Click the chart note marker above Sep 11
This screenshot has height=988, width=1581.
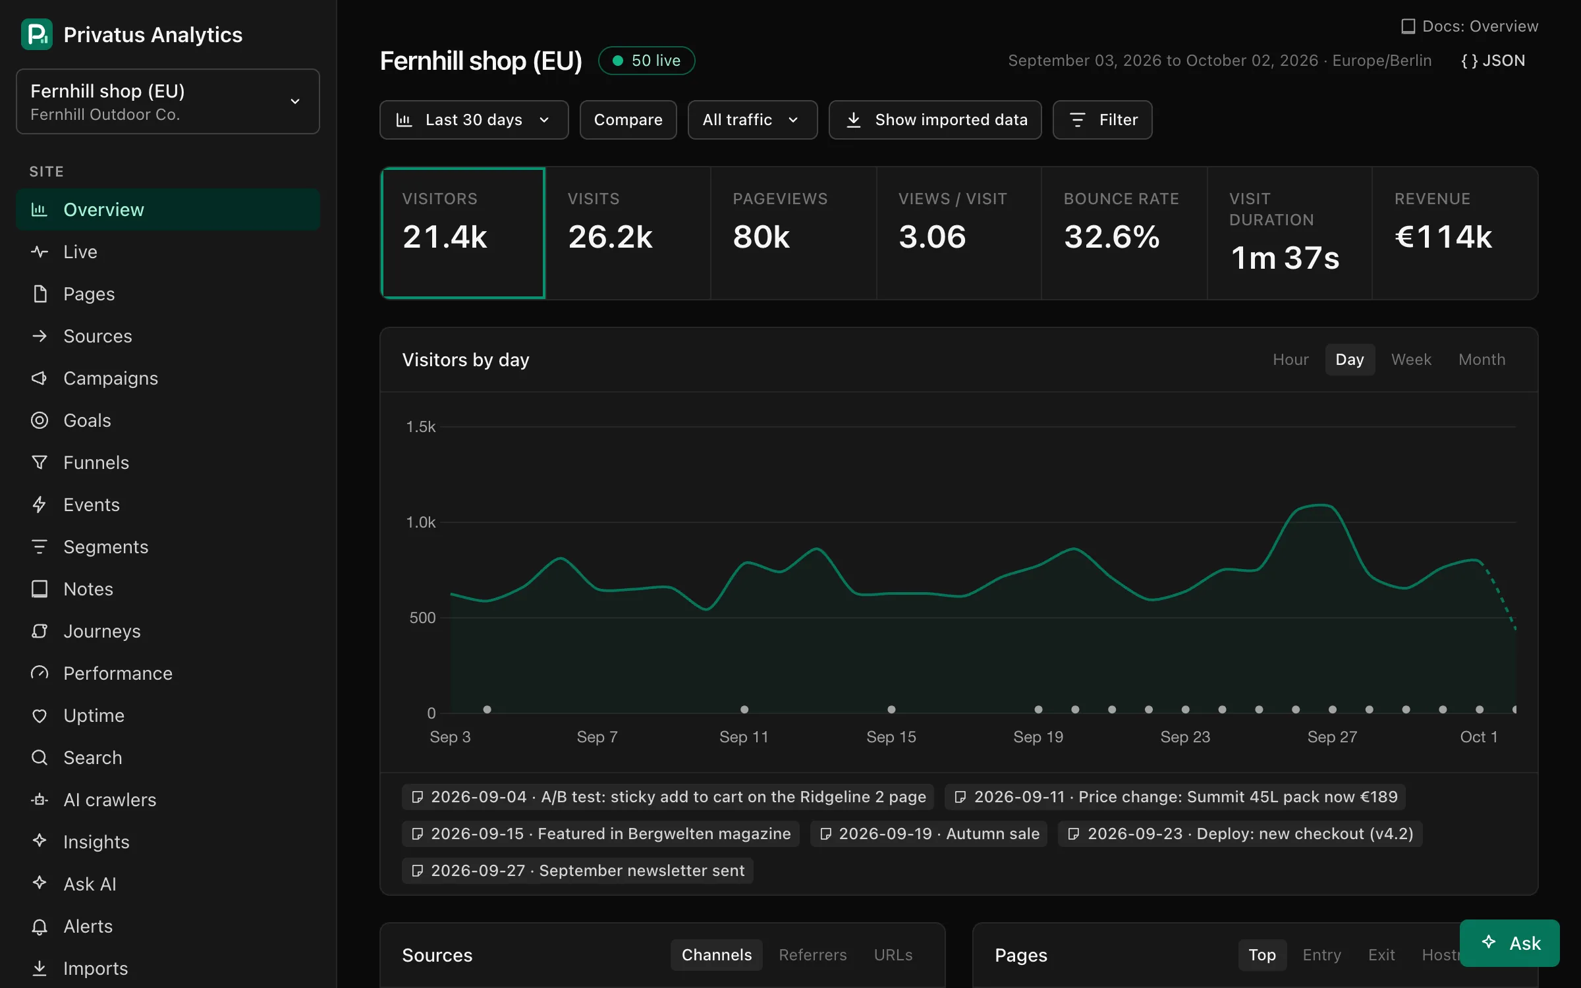point(744,709)
